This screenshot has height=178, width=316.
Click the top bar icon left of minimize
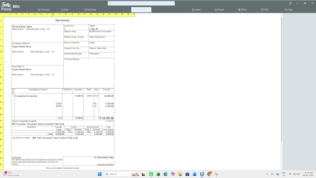click(290, 3)
